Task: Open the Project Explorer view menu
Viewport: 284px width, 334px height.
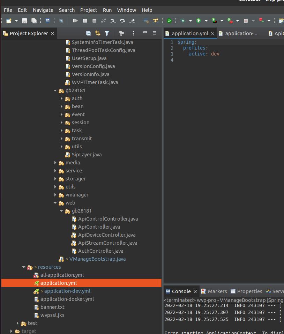Action: 133,33
